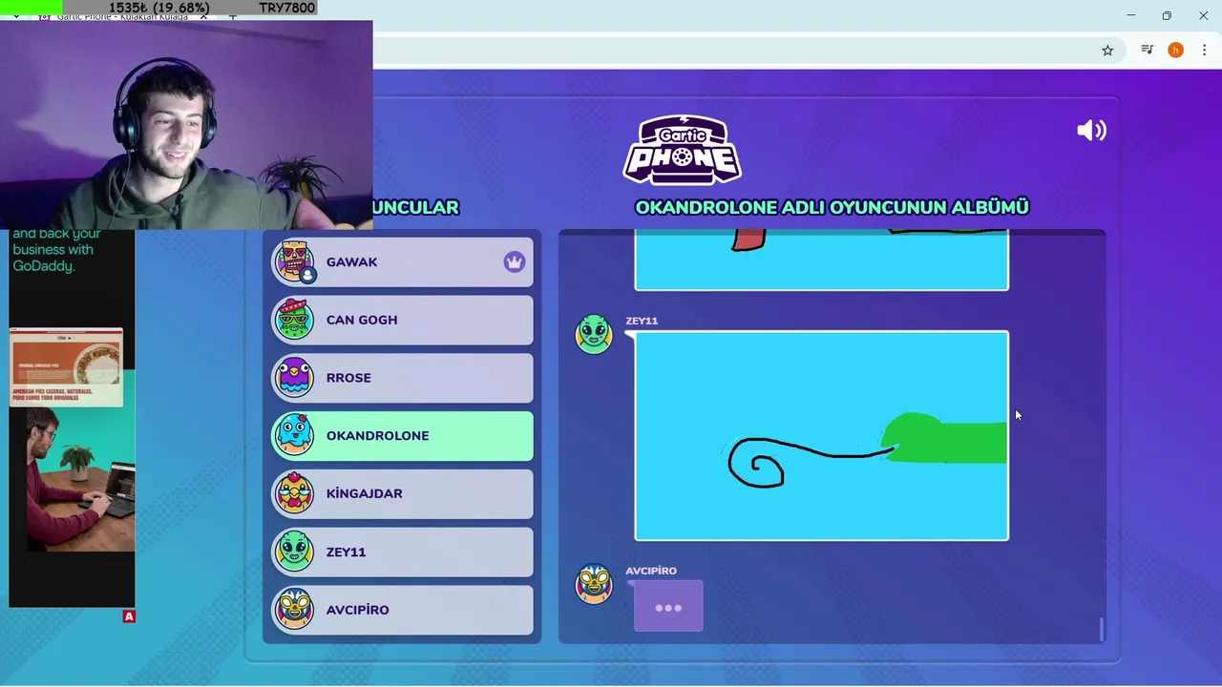Open Chrome three-dot menu
The image size is (1222, 687).
[1204, 50]
